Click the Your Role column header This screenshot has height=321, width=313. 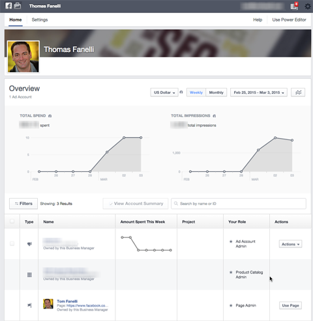coord(237,222)
